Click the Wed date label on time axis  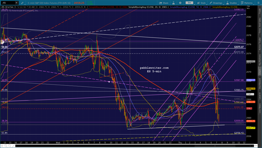[58, 142]
